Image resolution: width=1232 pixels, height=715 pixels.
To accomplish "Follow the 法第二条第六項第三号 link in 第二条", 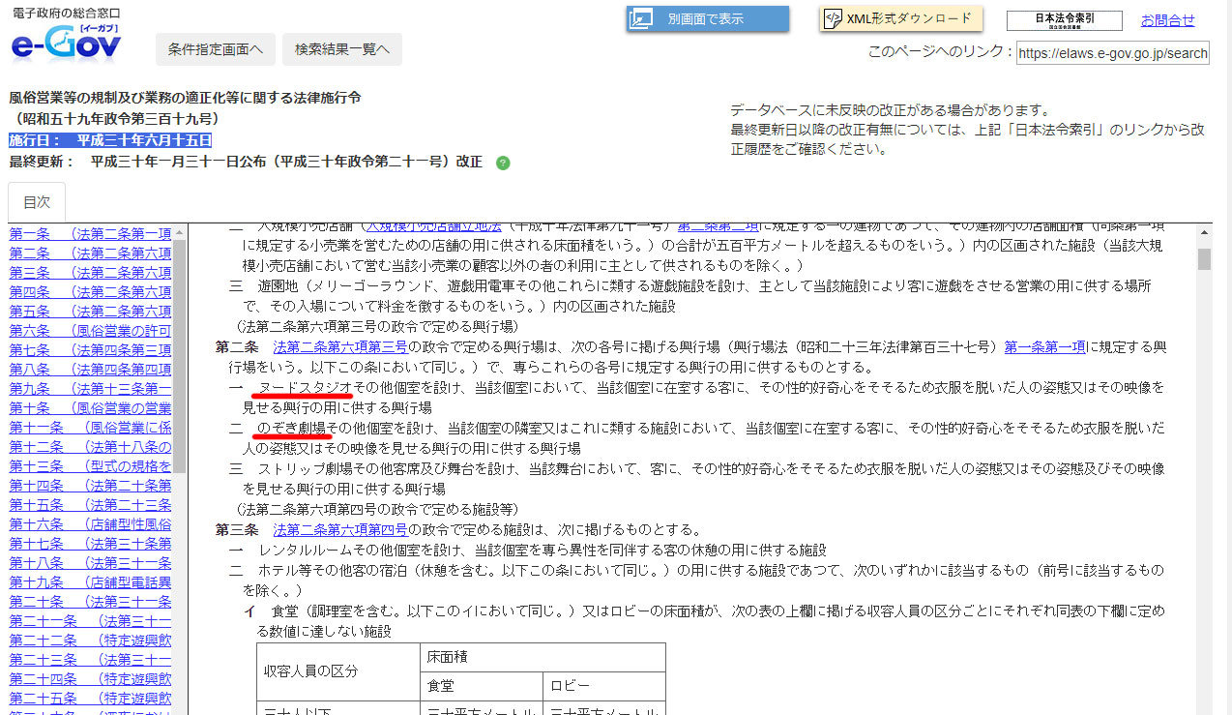I will [x=340, y=346].
